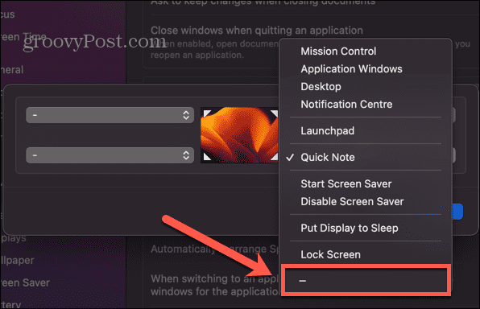Click the blue confirm button on dialog

[457, 212]
